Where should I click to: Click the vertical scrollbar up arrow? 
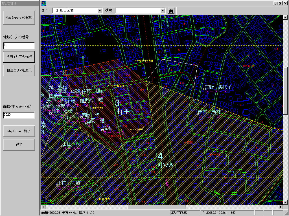285,17
